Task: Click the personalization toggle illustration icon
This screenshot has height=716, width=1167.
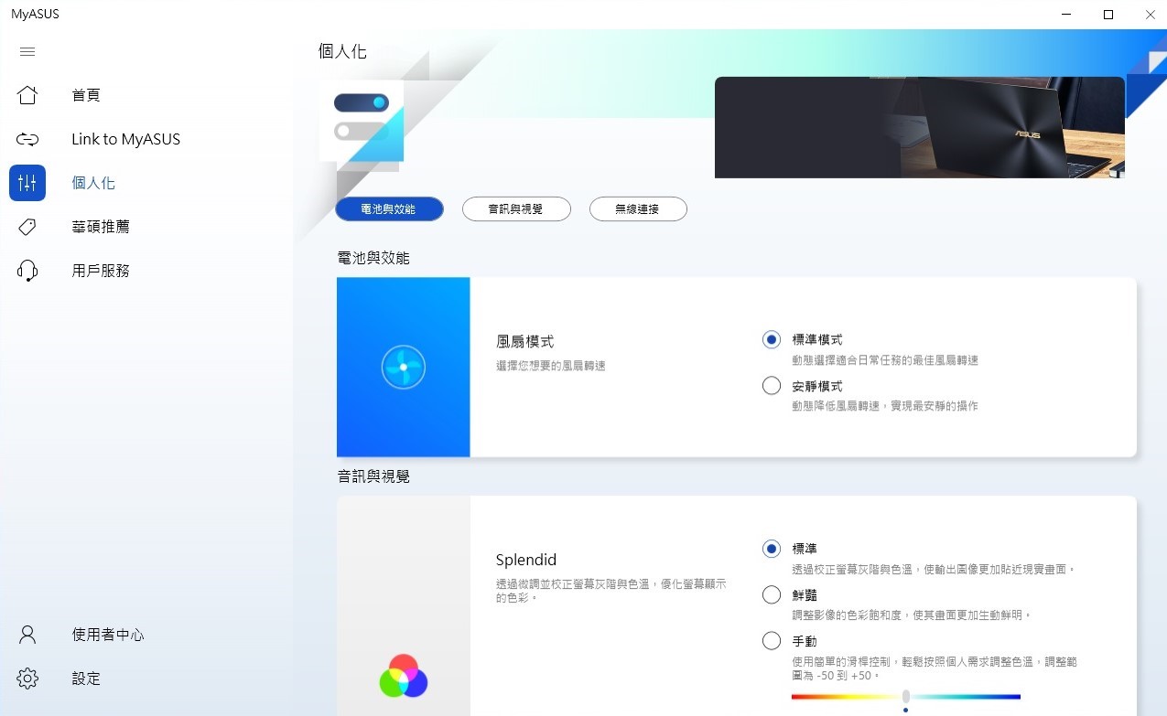Action: [362, 121]
